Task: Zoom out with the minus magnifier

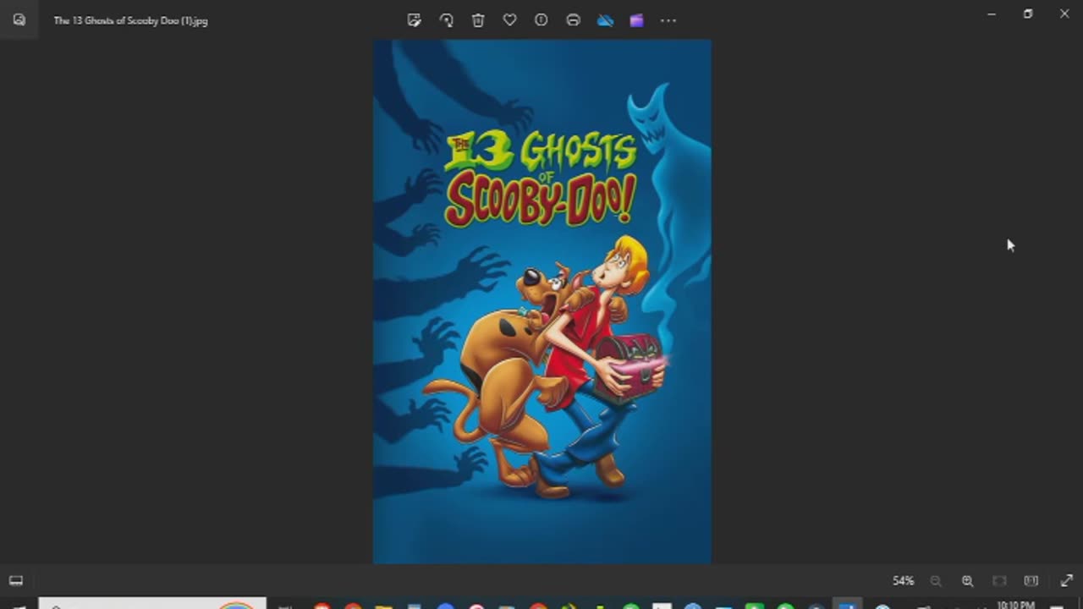Action: [x=936, y=581]
